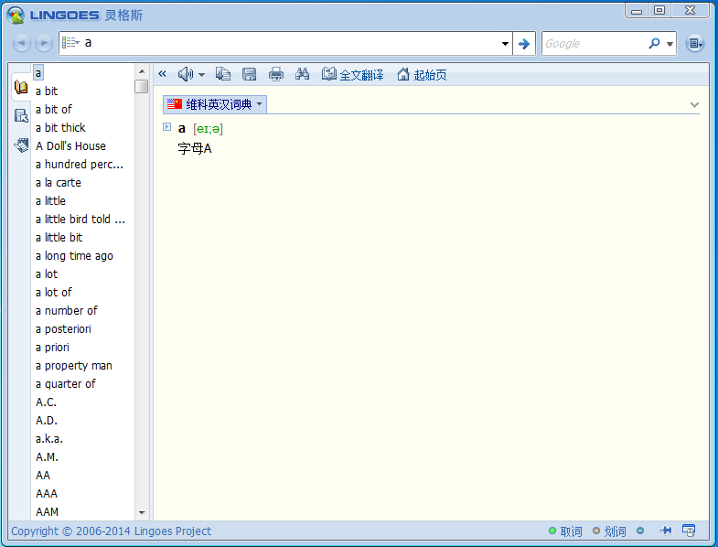The width and height of the screenshot is (718, 547).
Task: Click the Google search input field
Action: (x=593, y=43)
